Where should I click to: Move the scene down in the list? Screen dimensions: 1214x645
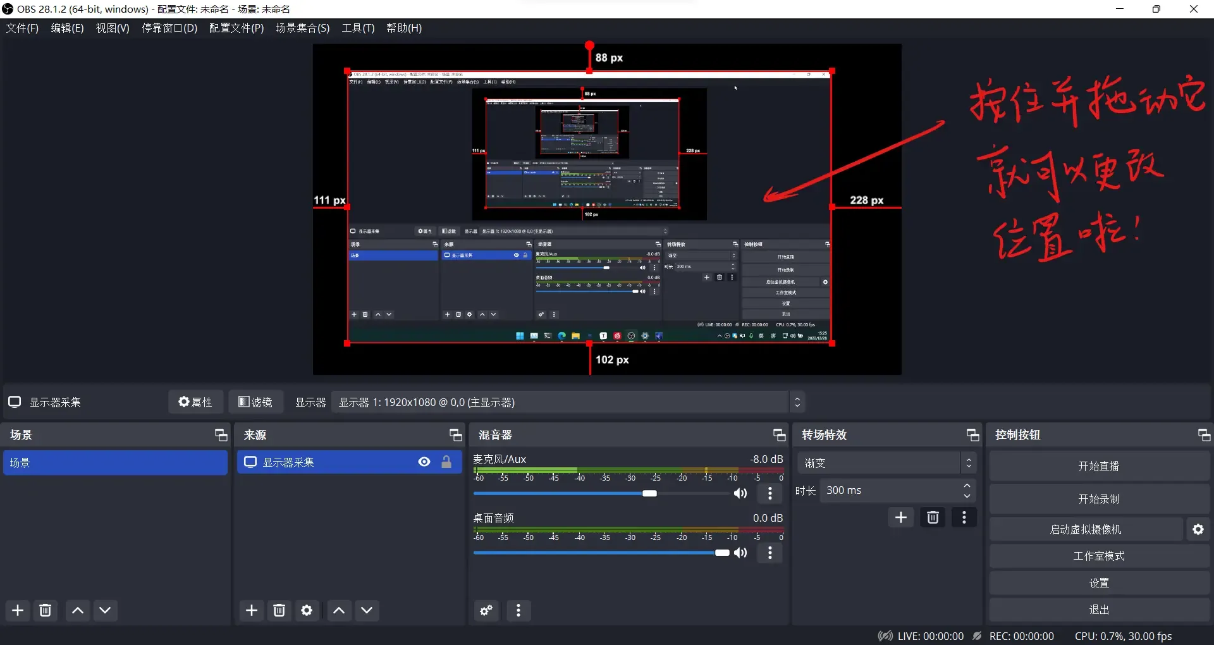(x=105, y=610)
